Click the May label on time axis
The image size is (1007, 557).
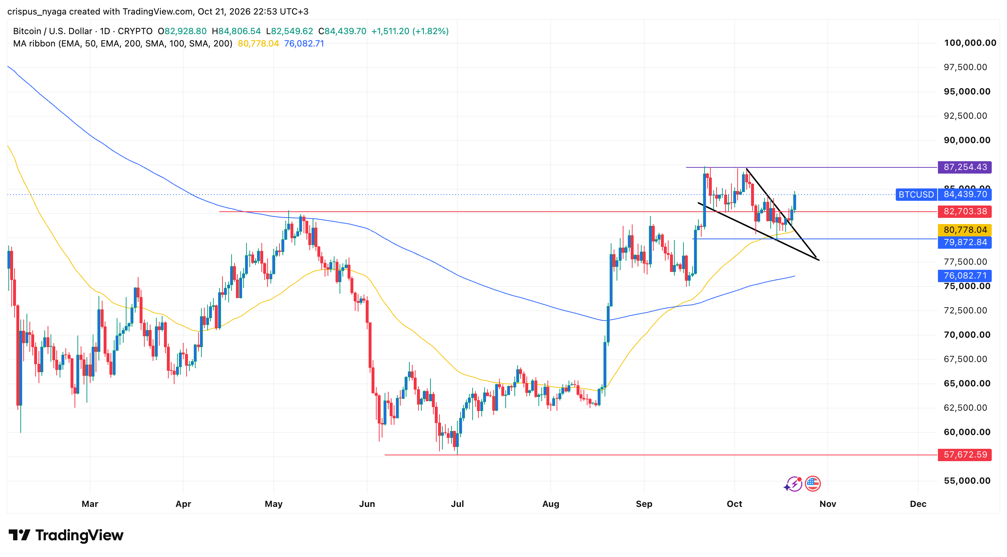coord(274,504)
